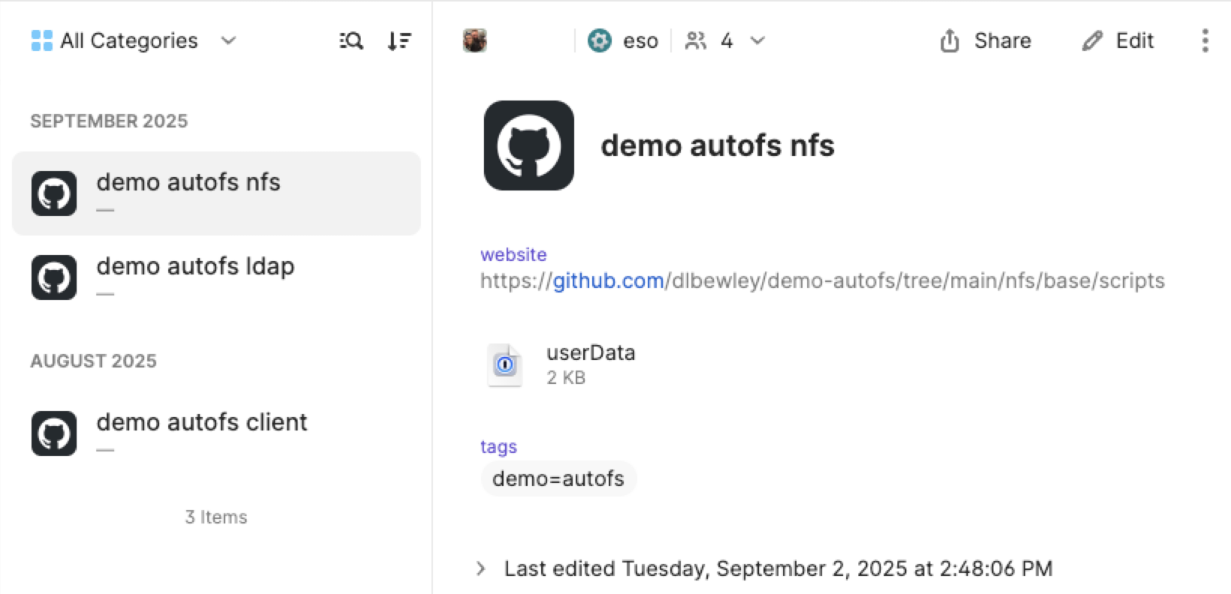The width and height of the screenshot is (1231, 594).
Task: Click the user avatar picture
Action: 474,40
